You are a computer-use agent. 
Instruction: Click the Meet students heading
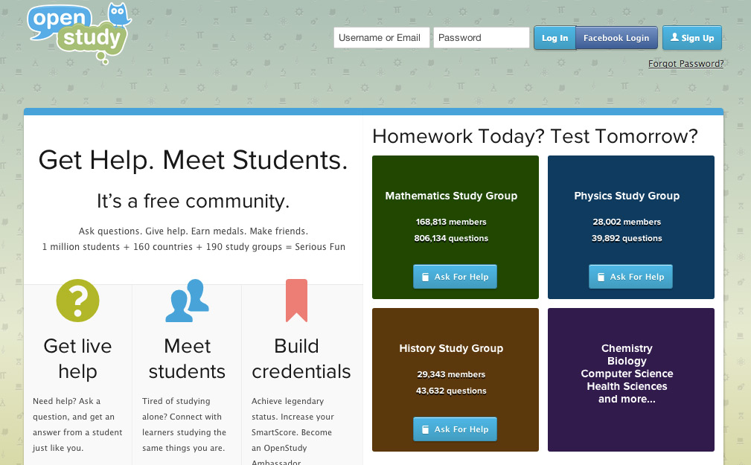[187, 359]
